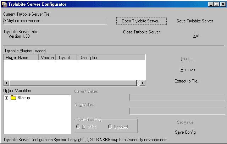Viewport: 227px width, 144px height.
Task: Click the yellow Startup folder icon
Action: [x=13, y=98]
